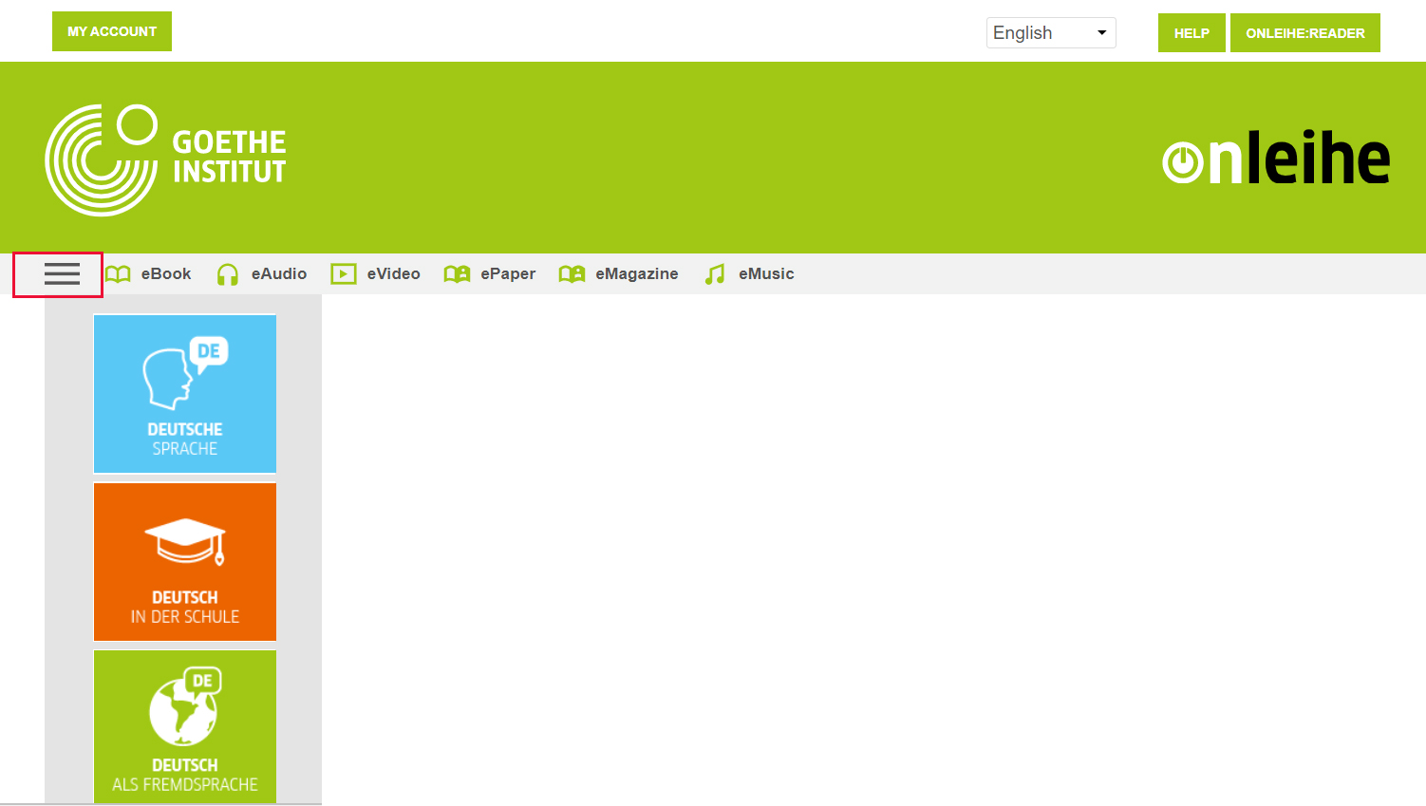1426x806 pixels.
Task: Open the Onleihe:Reader button
Action: tap(1304, 33)
